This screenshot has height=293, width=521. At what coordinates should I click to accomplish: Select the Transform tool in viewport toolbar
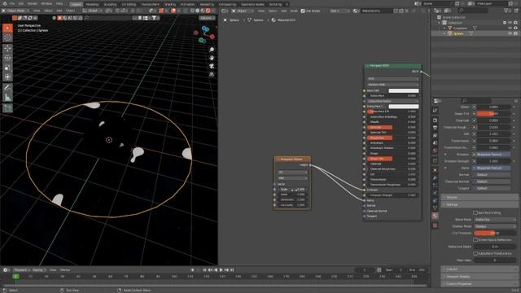7,77
